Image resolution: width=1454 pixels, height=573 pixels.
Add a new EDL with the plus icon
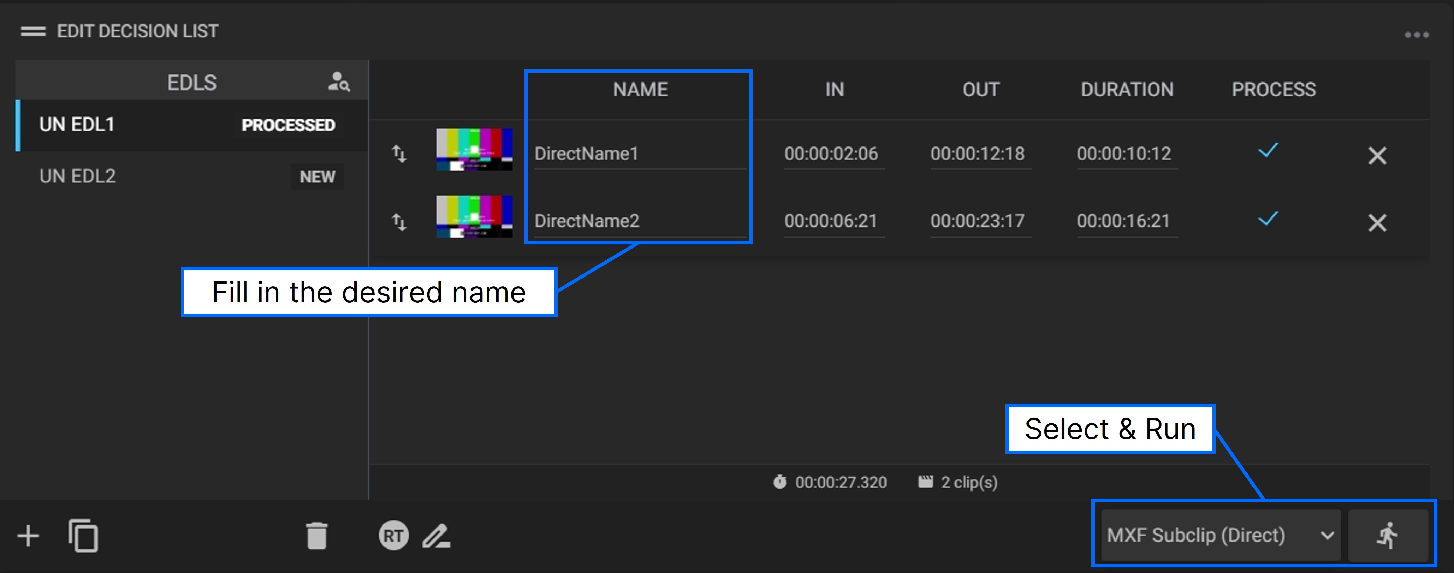[x=28, y=536]
